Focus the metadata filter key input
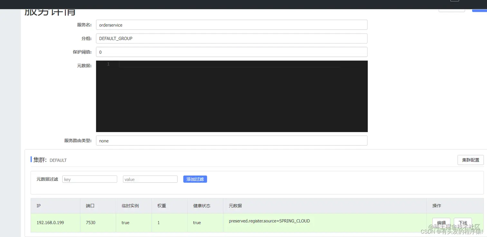Screen dimensions: 487x237 [x=90, y=179]
